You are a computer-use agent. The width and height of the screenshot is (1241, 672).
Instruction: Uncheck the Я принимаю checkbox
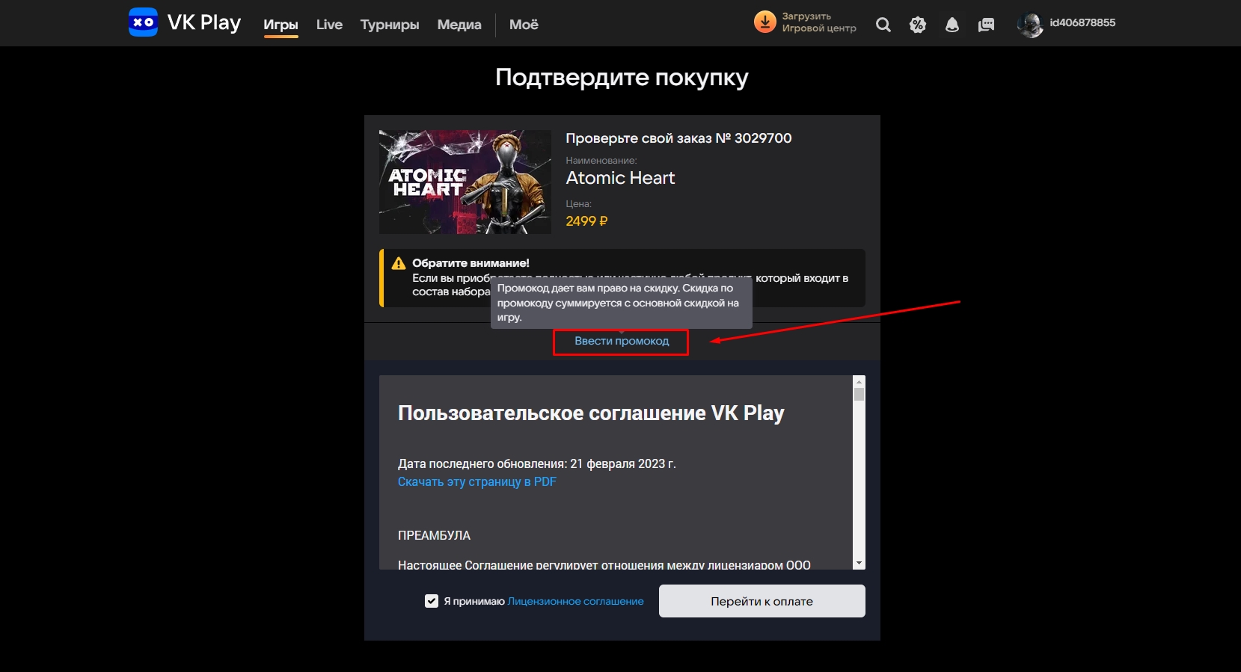click(x=432, y=601)
